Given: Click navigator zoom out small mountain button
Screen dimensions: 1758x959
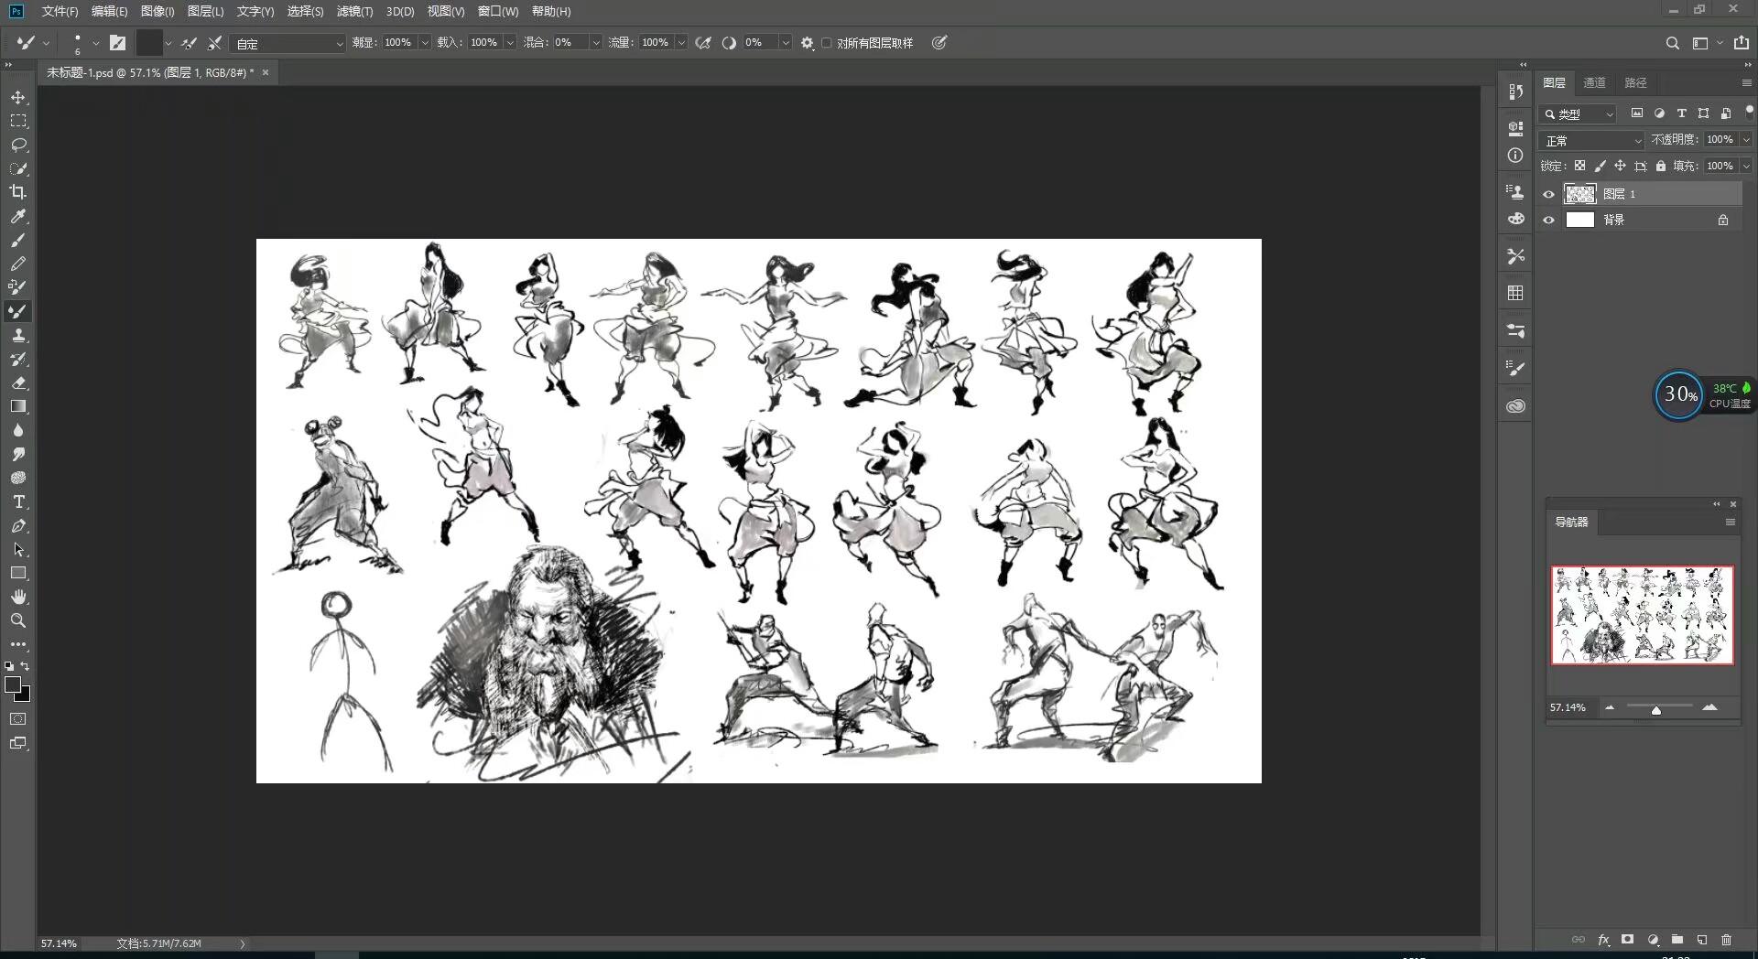Looking at the screenshot, I should tap(1610, 707).
